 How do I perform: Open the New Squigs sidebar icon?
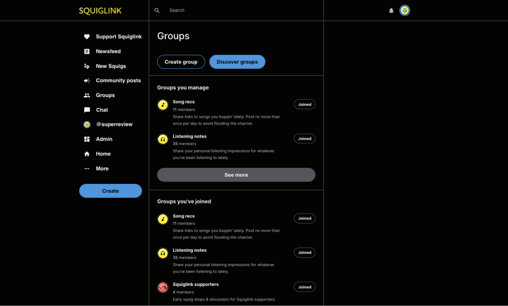point(87,66)
